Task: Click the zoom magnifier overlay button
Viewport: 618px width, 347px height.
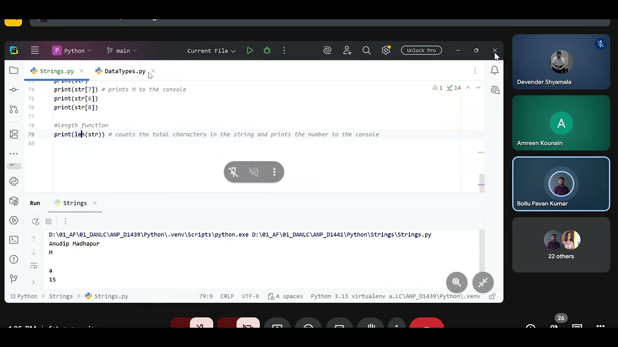Action: tap(457, 283)
